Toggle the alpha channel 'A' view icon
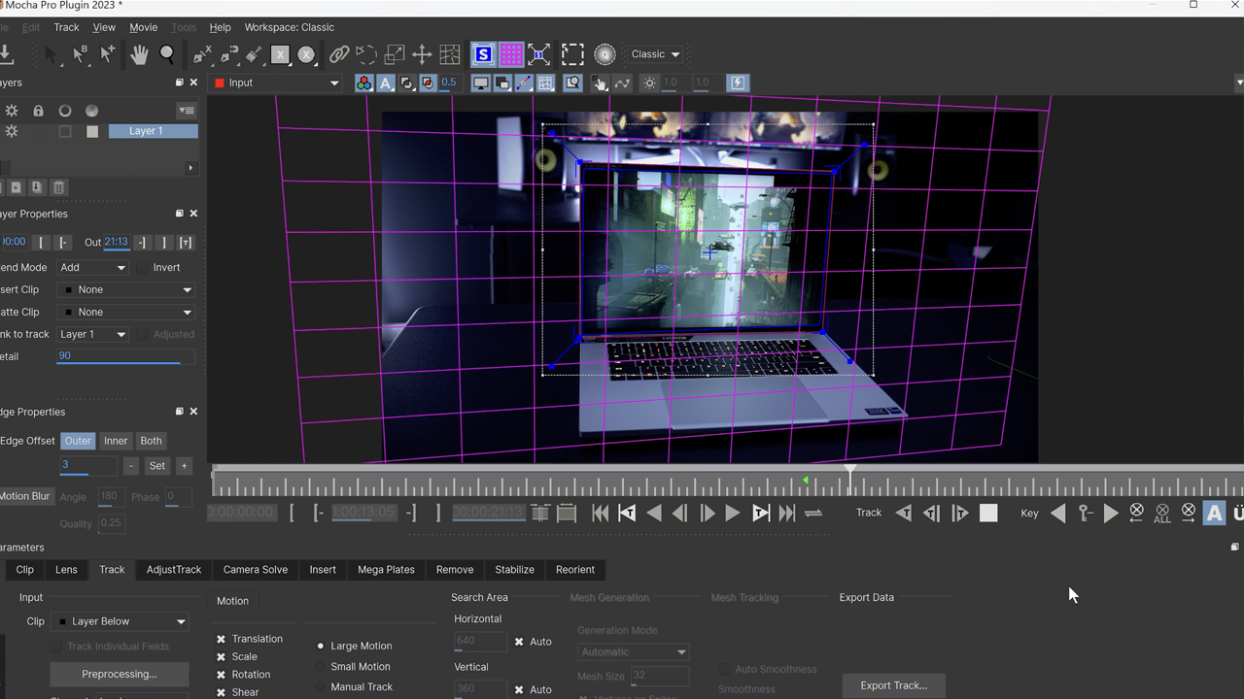 (386, 83)
